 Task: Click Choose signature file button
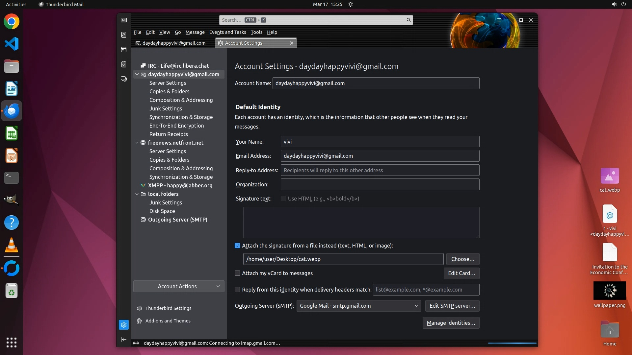[462, 259]
